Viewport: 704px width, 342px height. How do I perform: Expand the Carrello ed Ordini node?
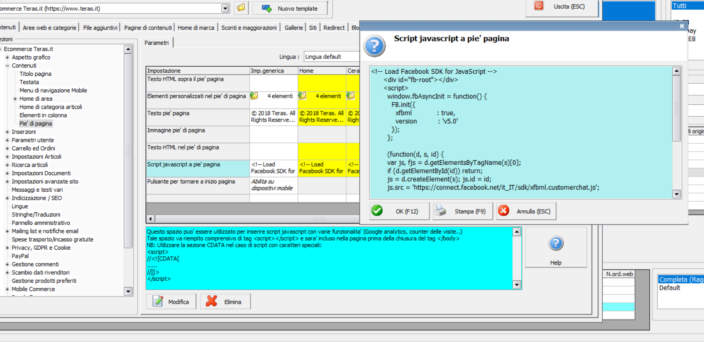7,148
